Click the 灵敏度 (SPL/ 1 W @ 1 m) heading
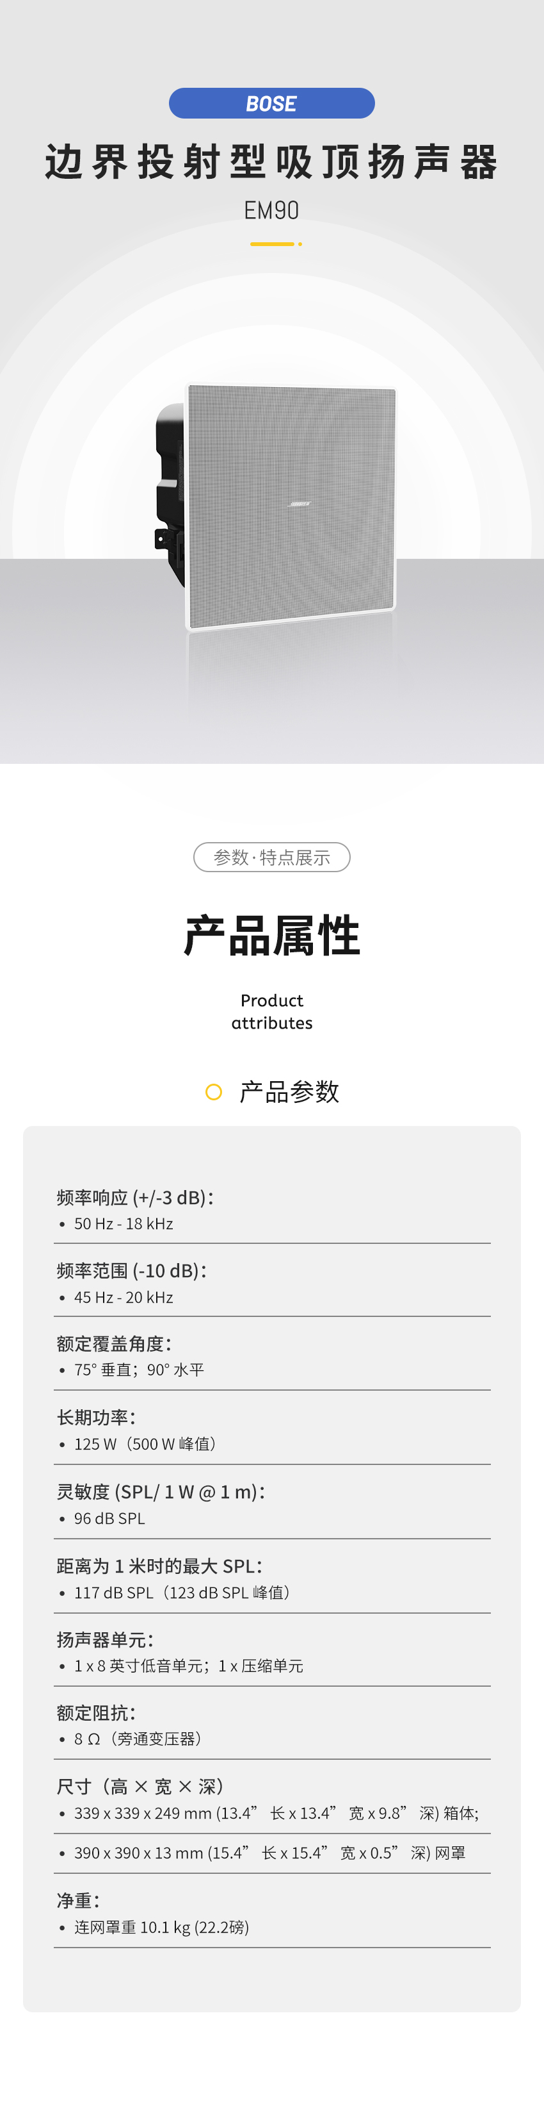This screenshot has width=544, height=2102. [x=161, y=1492]
